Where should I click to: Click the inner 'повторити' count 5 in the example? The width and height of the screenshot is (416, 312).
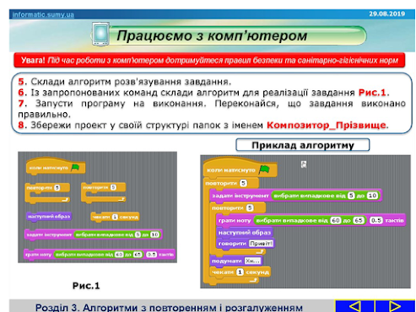tap(250, 208)
